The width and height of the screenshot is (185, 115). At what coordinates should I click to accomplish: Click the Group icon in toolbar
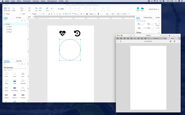(x=47, y=9)
